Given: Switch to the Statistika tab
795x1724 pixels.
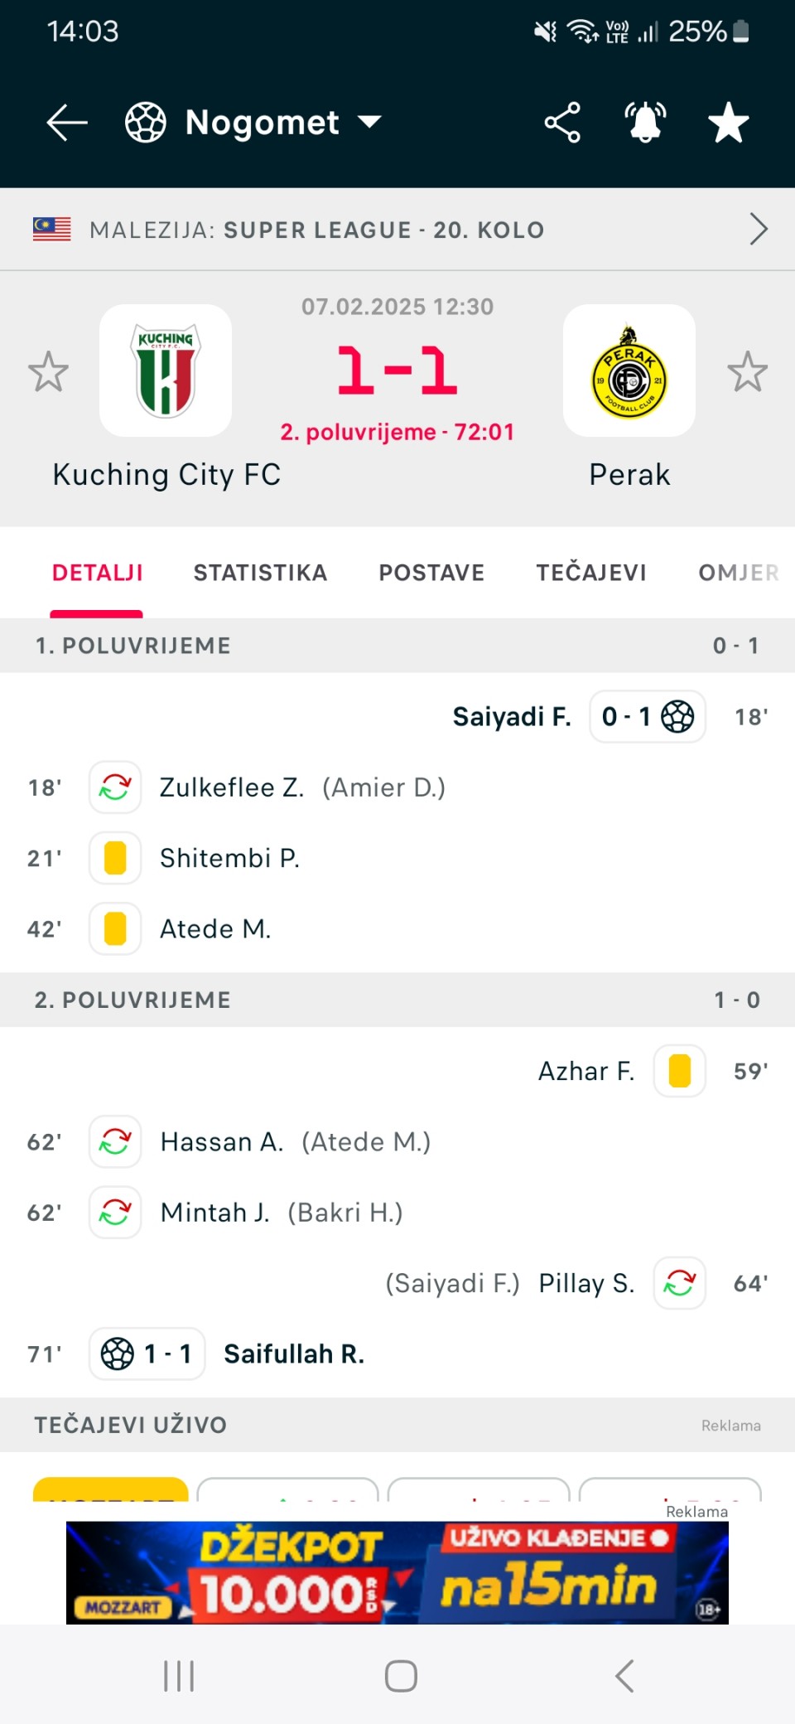Looking at the screenshot, I should coord(260,573).
